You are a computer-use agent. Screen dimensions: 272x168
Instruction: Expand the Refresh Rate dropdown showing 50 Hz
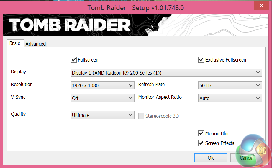pos(230,85)
